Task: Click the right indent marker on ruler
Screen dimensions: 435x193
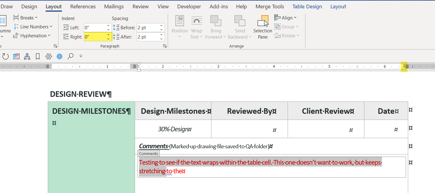Action: coord(404,68)
